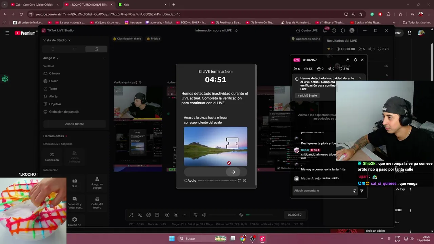Open the YouTube hamburger menu
434x244 pixels.
pyautogui.click(x=7, y=33)
